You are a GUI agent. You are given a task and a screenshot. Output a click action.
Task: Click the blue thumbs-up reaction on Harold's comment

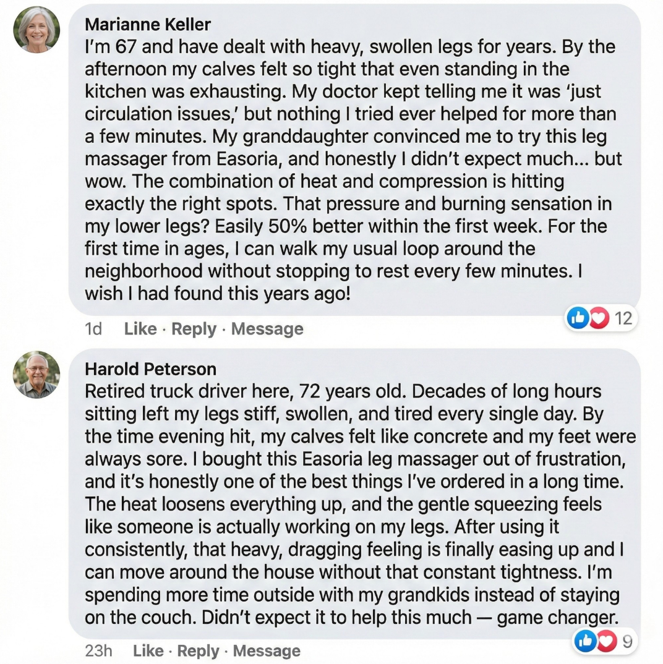click(584, 642)
